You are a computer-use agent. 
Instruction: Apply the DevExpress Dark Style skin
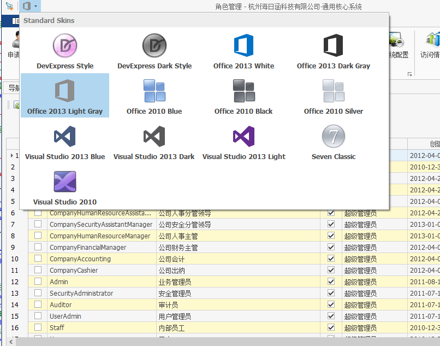(x=154, y=51)
